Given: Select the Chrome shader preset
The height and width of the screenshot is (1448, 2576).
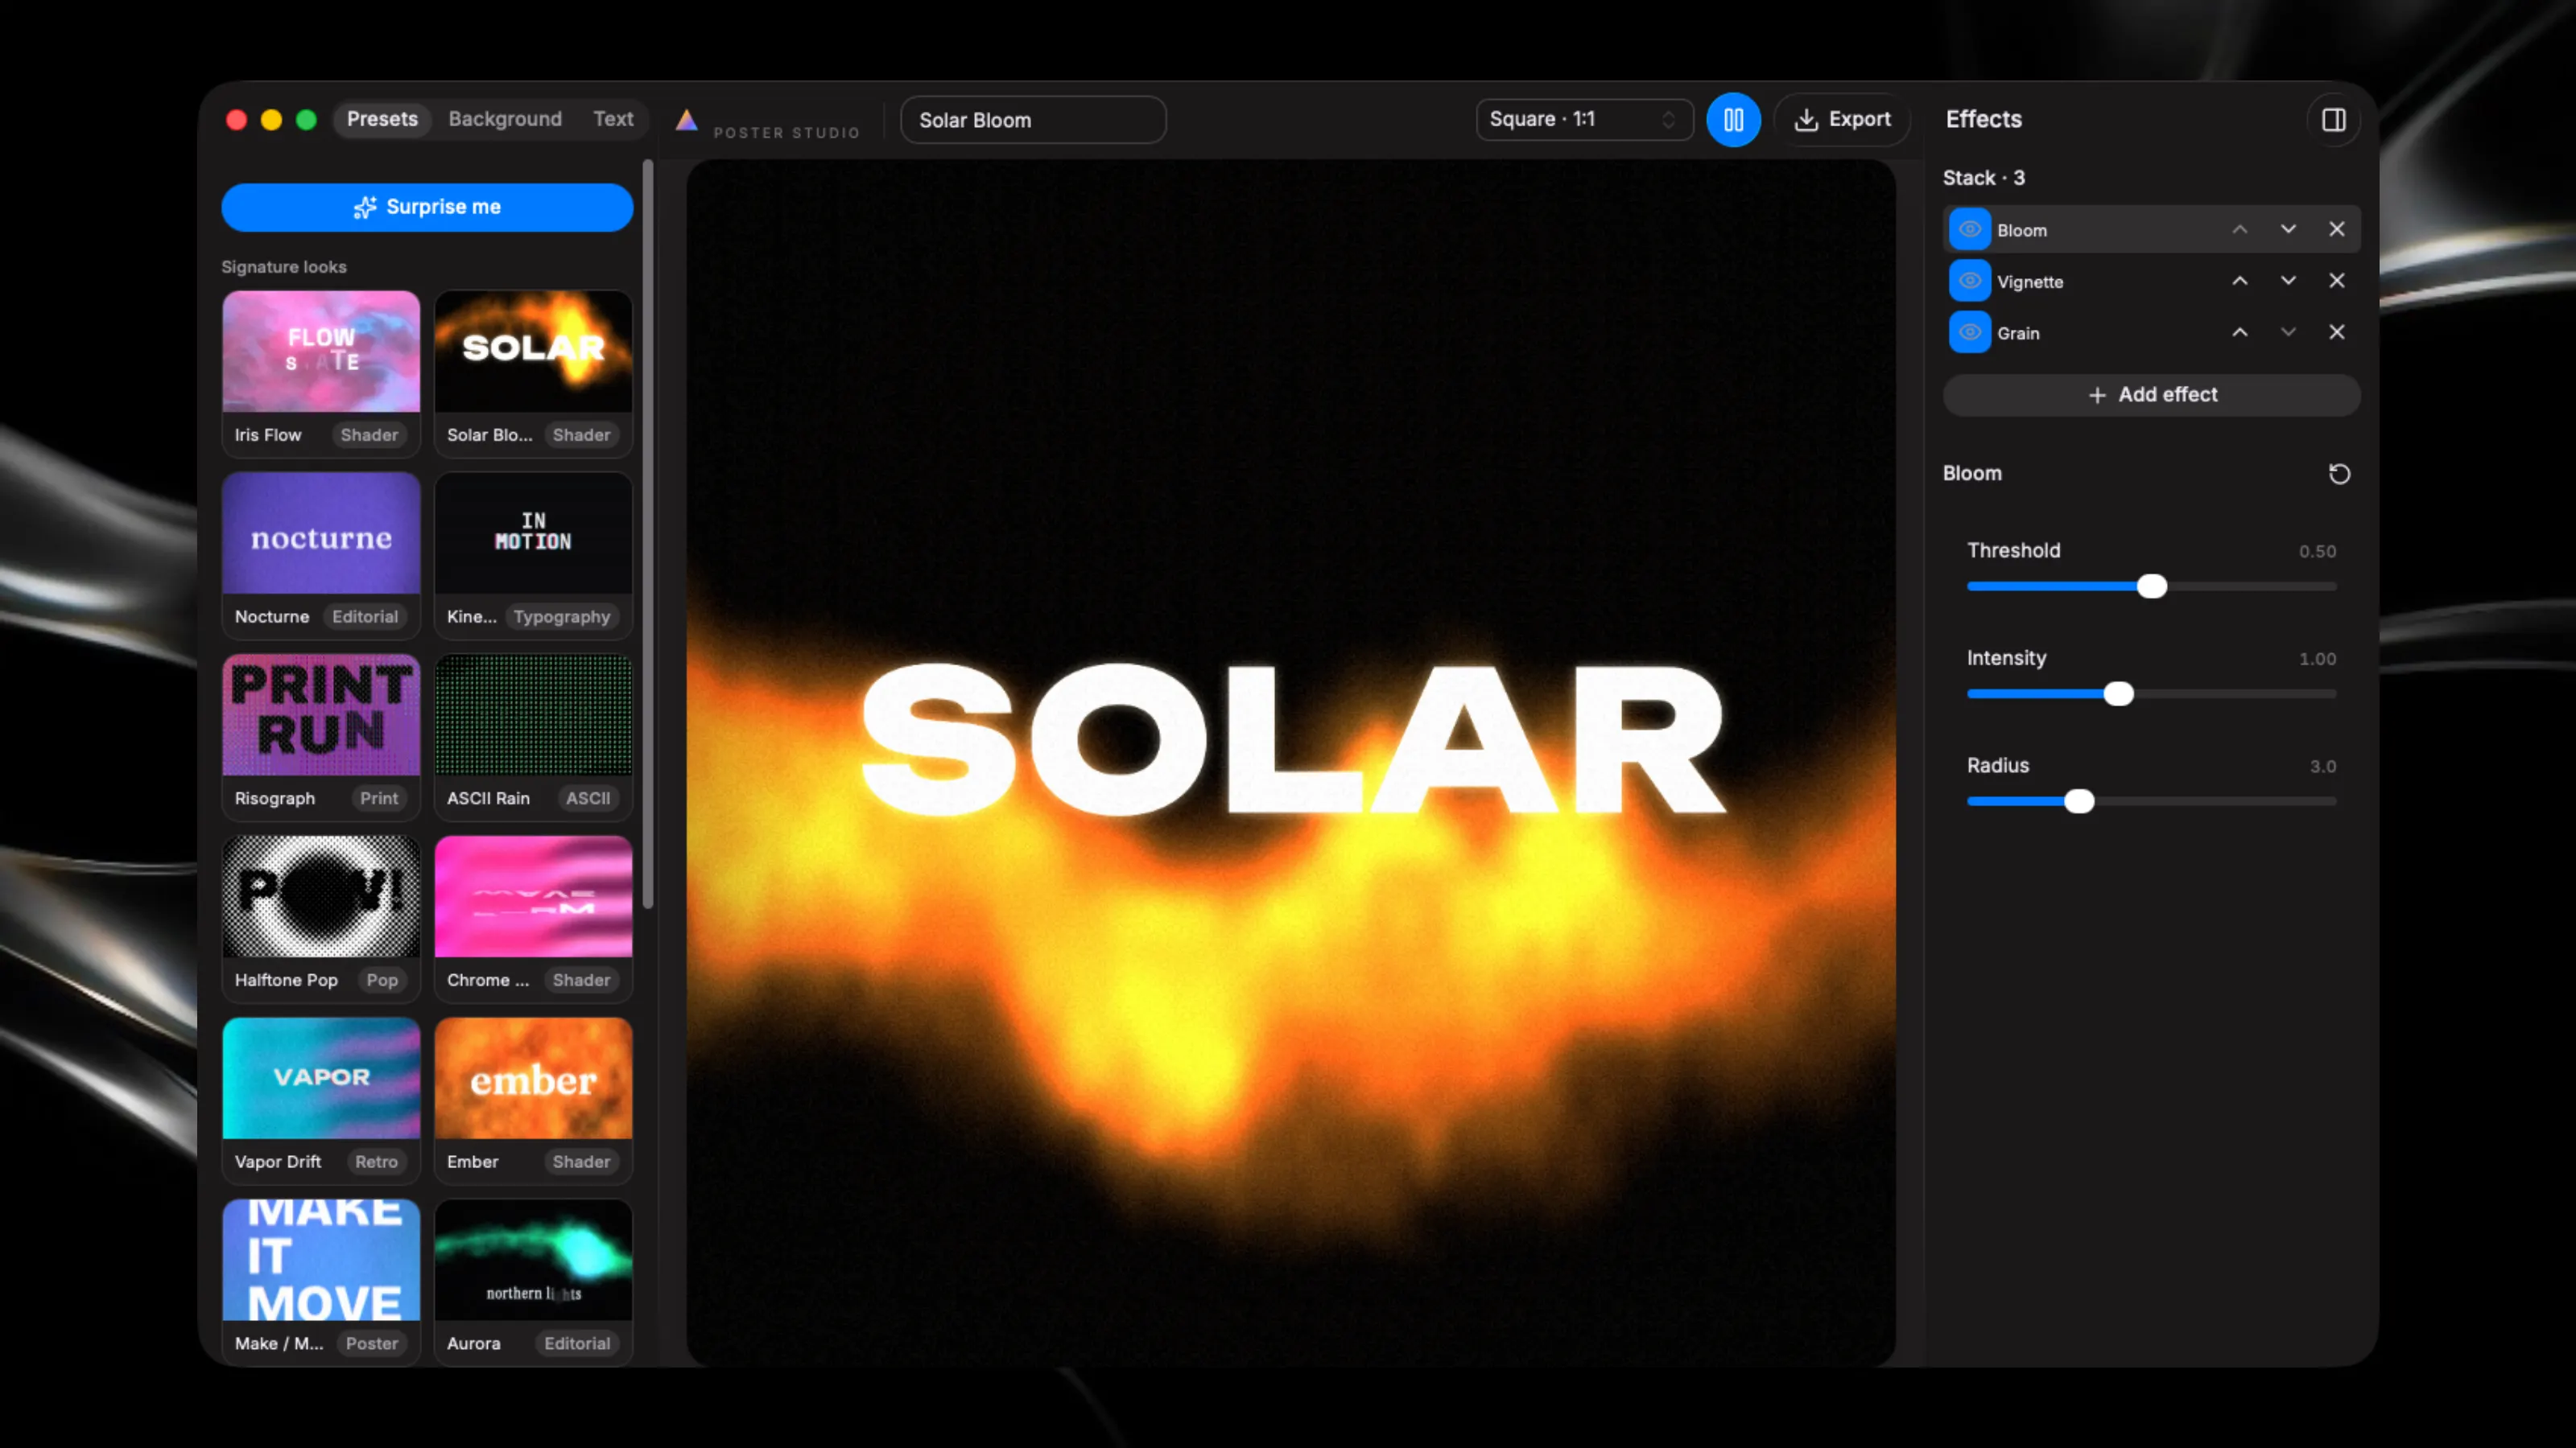Looking at the screenshot, I should [533, 919].
